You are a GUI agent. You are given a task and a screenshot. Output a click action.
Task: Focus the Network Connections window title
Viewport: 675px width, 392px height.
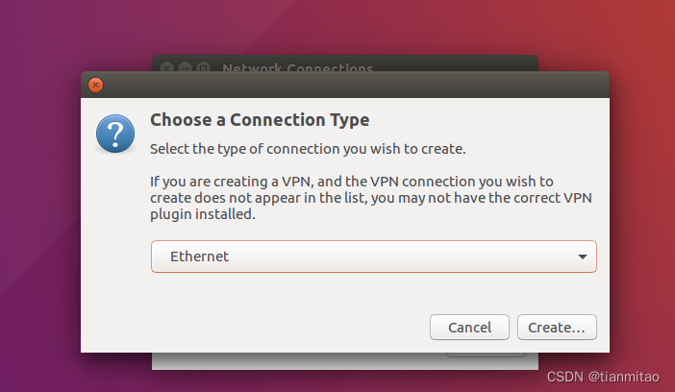[x=297, y=68]
